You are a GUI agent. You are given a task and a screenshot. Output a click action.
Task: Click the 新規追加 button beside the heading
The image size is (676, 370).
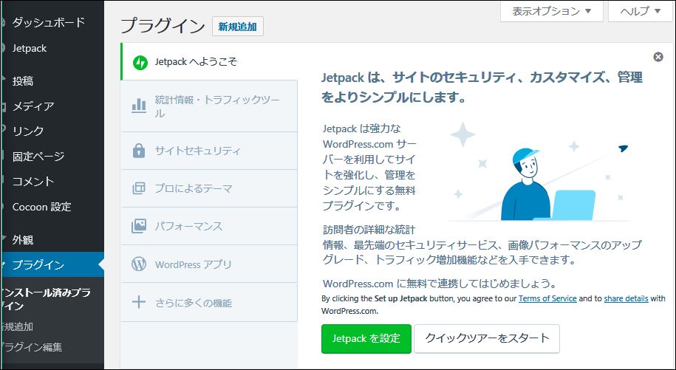click(x=238, y=27)
